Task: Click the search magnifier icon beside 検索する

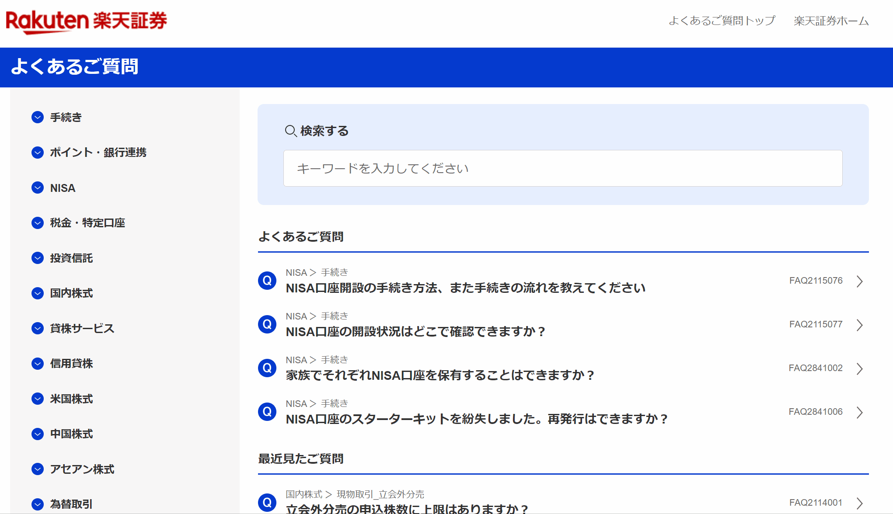Action: tap(291, 131)
